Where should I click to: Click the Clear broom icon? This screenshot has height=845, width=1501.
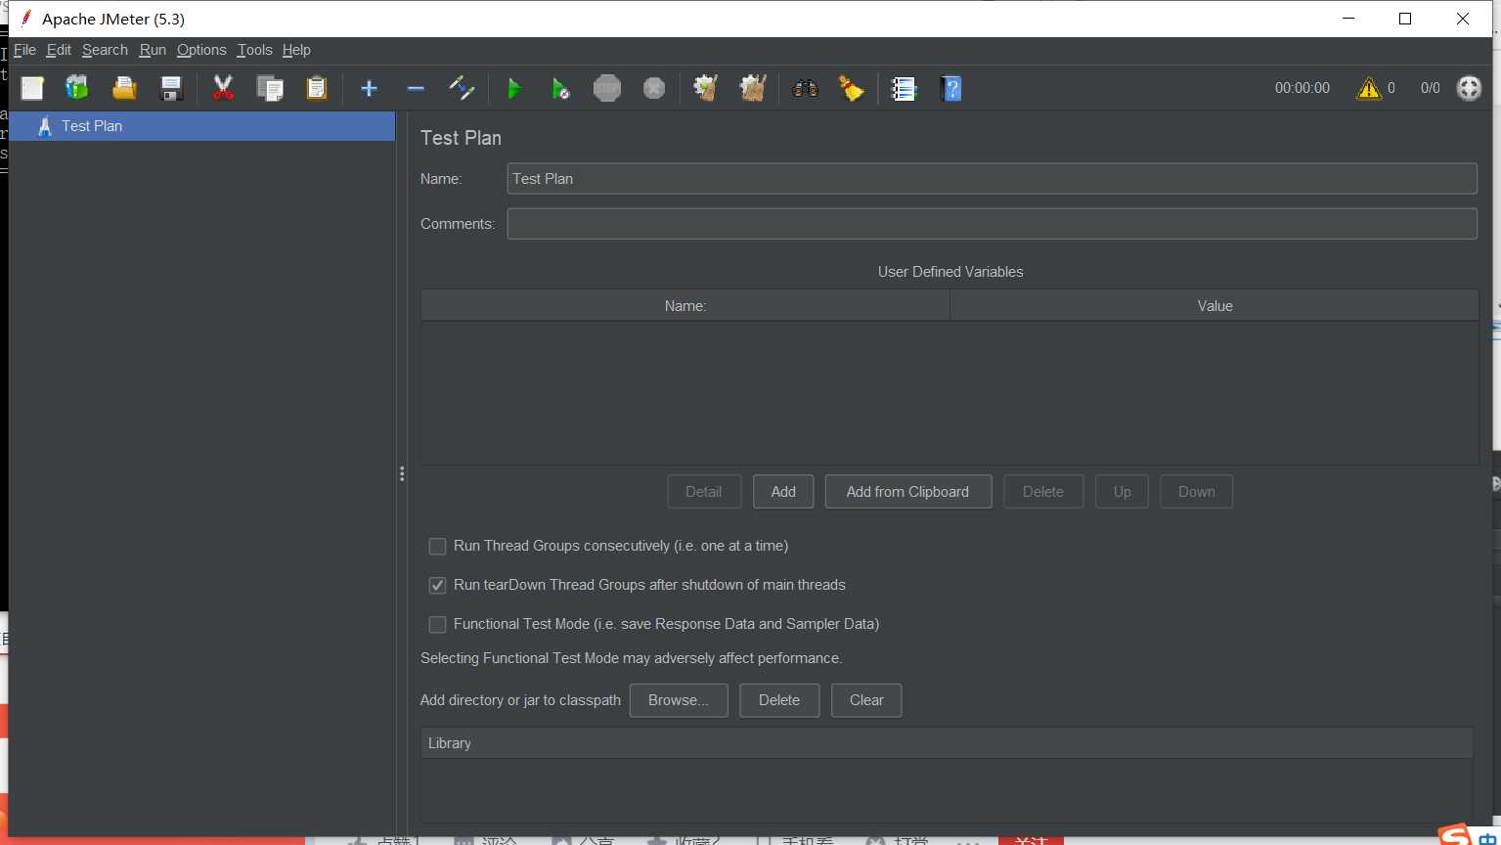[705, 88]
